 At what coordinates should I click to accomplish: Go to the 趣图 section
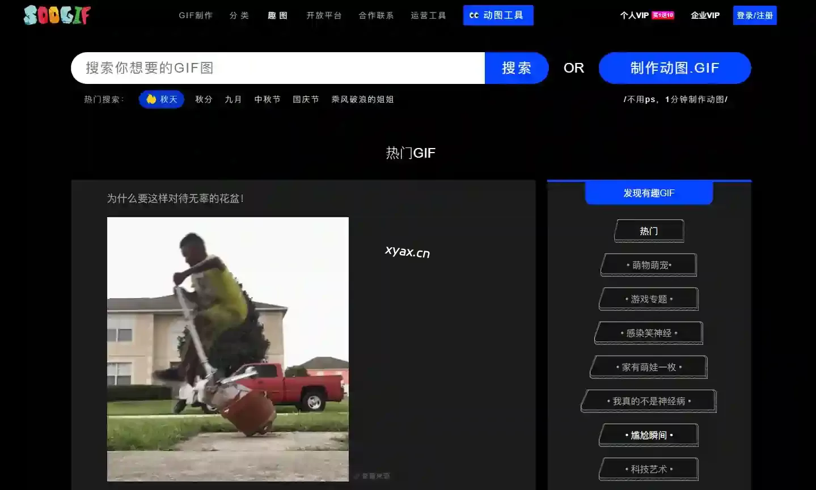pyautogui.click(x=278, y=15)
